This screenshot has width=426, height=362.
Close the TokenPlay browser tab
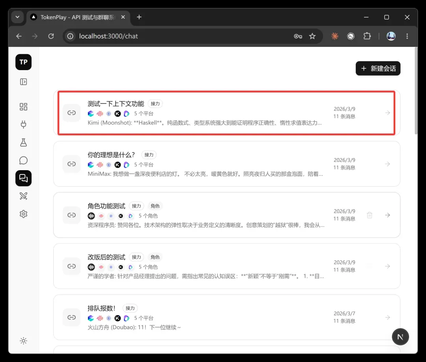[123, 17]
